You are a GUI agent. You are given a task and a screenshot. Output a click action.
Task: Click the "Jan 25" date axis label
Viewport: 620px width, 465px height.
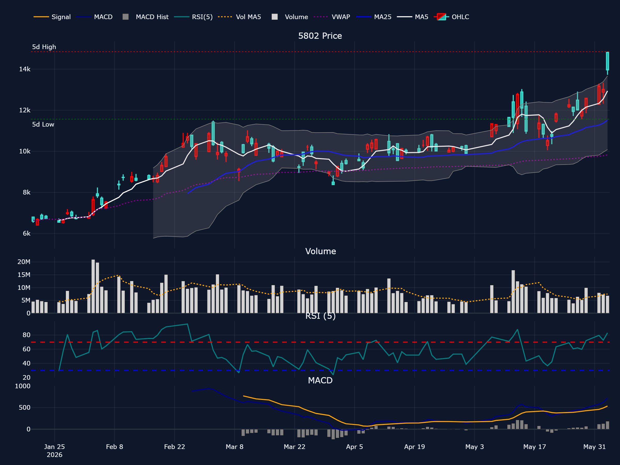tap(54, 447)
